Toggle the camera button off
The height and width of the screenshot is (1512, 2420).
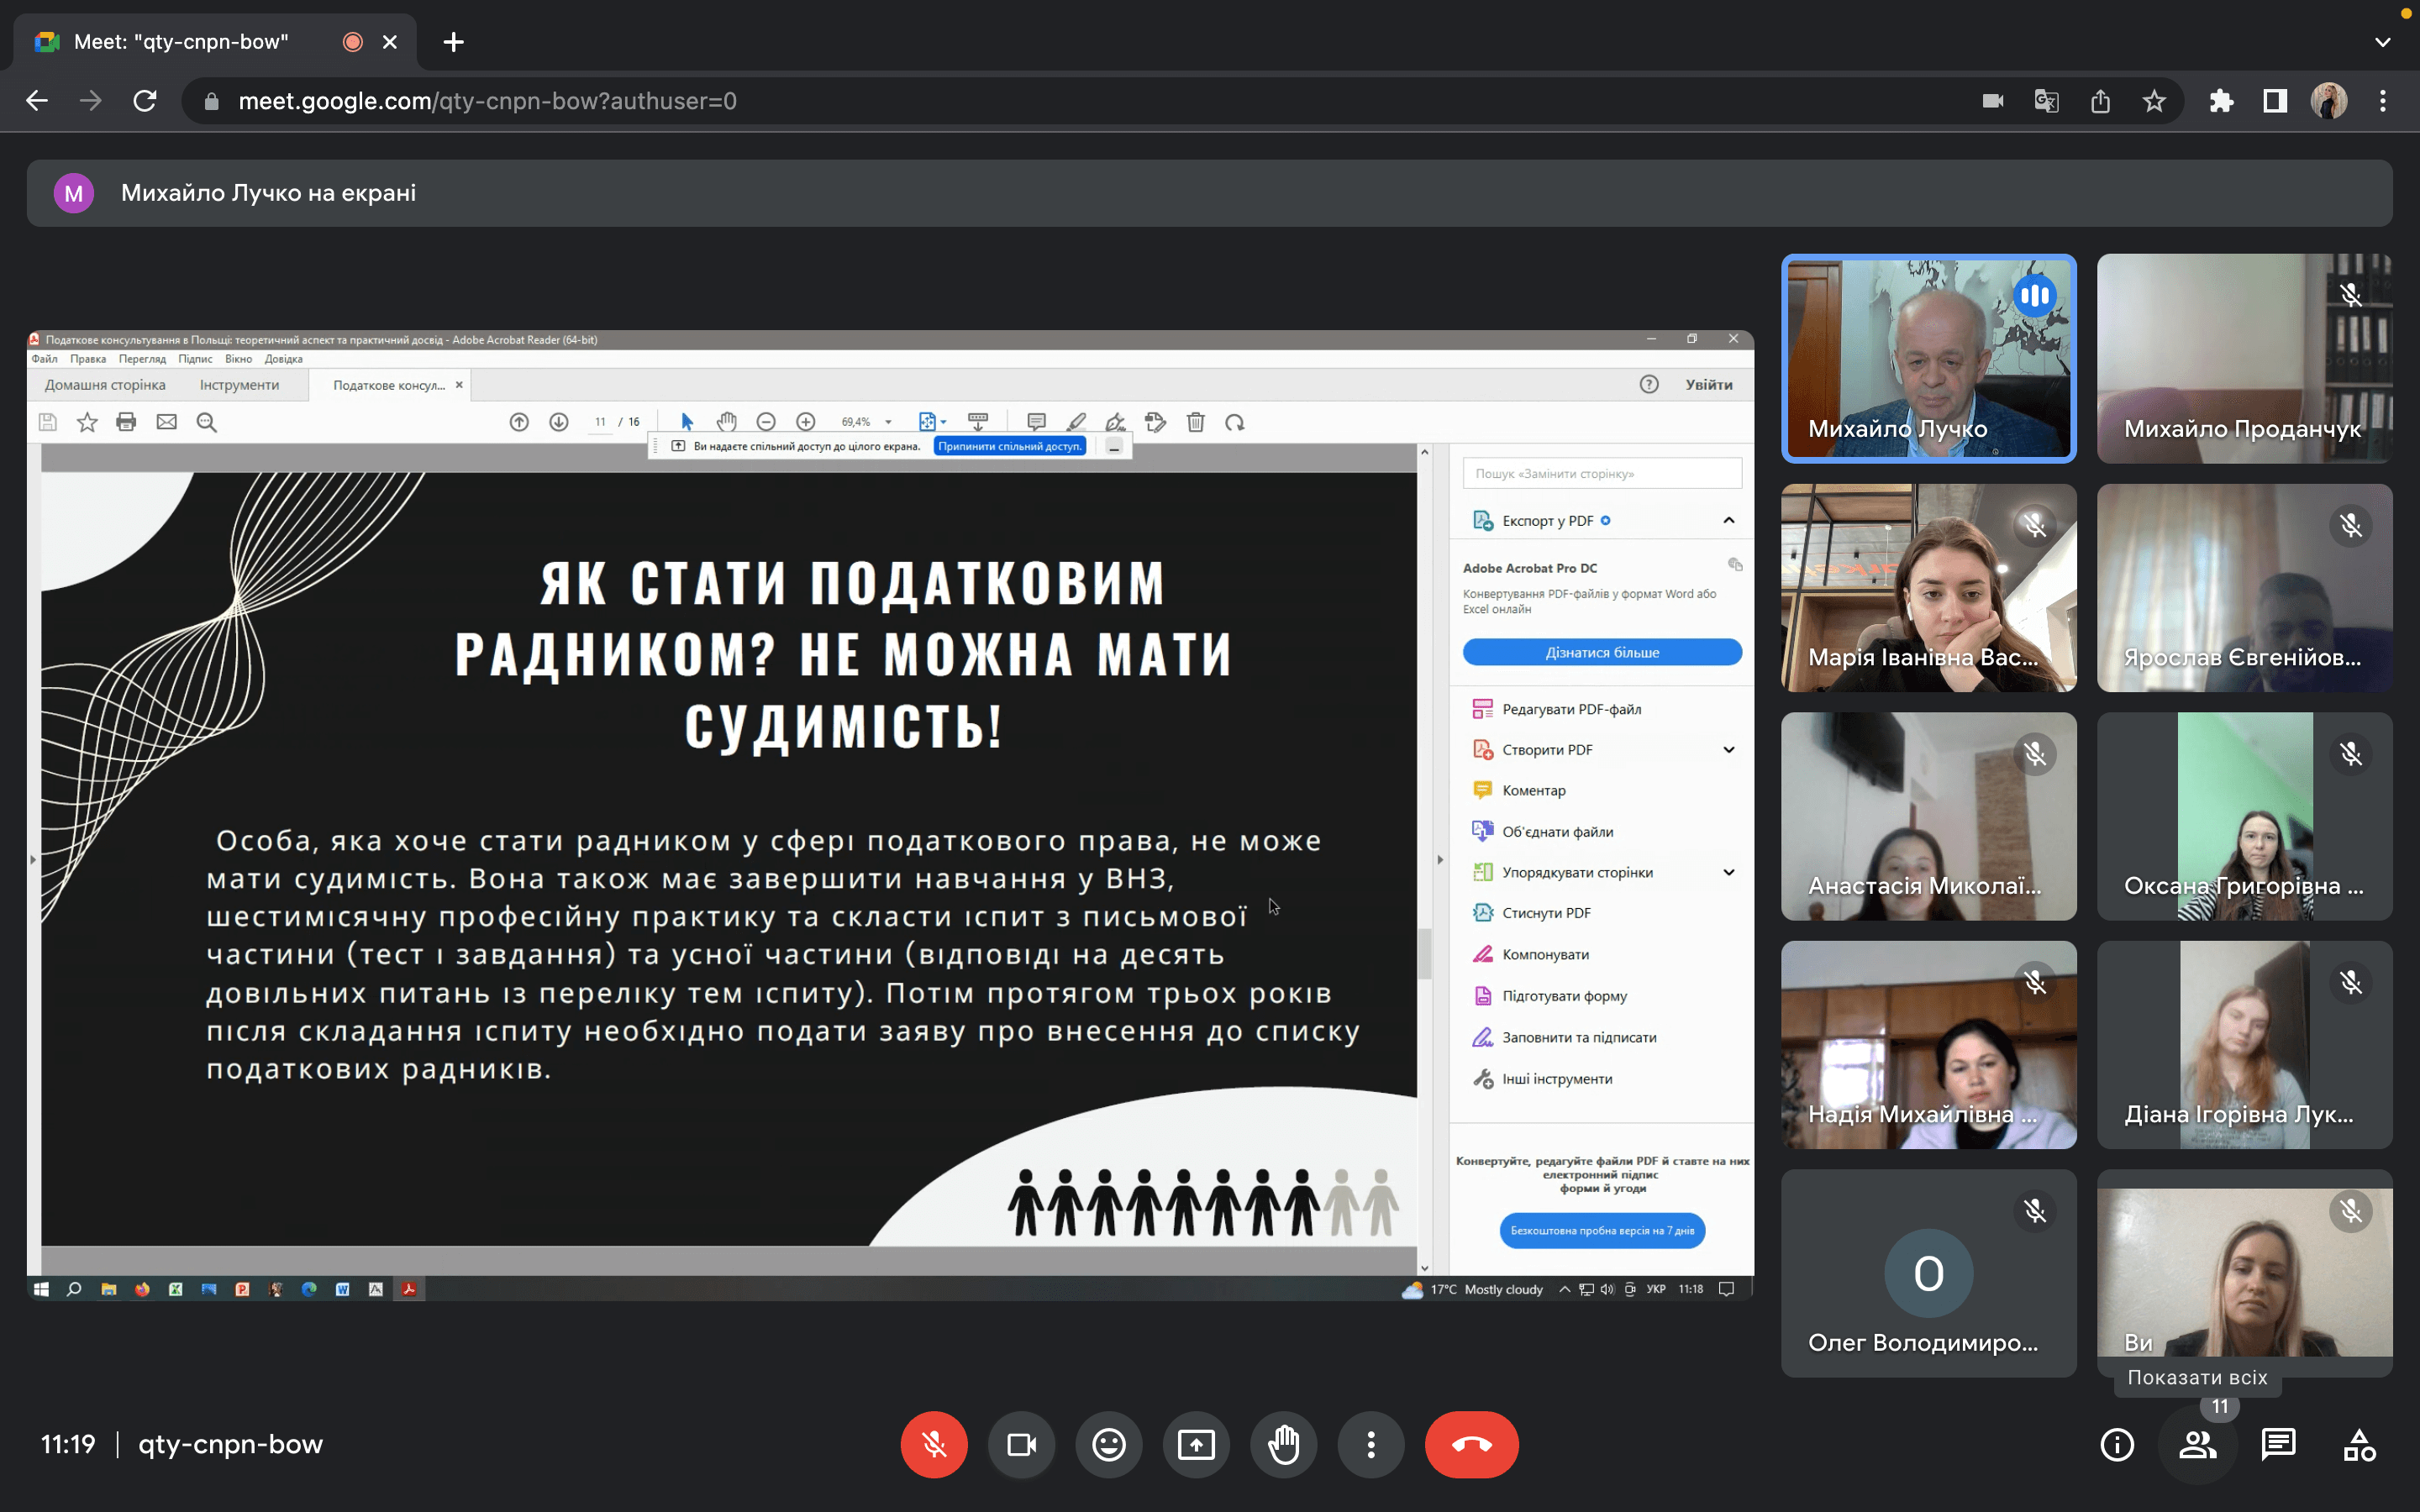coord(1021,1444)
